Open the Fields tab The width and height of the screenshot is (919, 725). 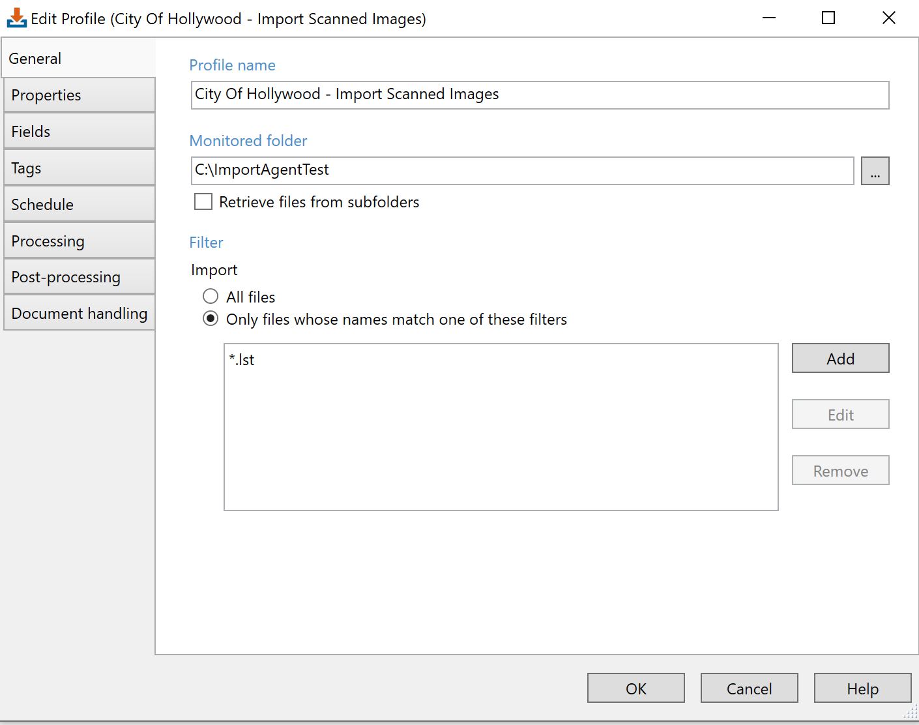[x=79, y=132]
